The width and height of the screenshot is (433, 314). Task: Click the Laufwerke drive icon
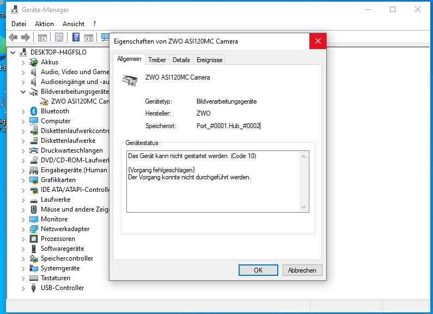34,200
